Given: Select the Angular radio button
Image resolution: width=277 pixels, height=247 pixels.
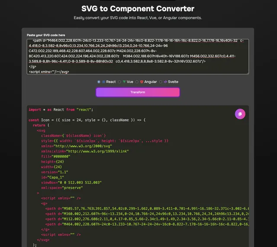Looking at the screenshot, I should tap(137, 82).
